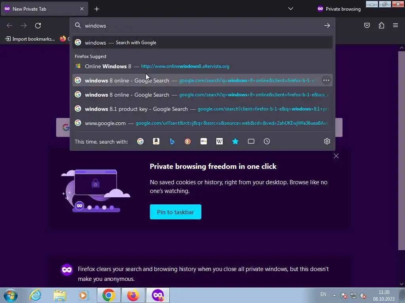Open the muted volume tray icon

pos(363,296)
